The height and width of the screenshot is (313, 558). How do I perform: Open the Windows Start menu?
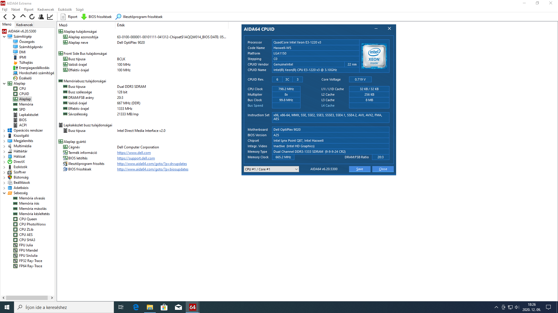[7, 307]
